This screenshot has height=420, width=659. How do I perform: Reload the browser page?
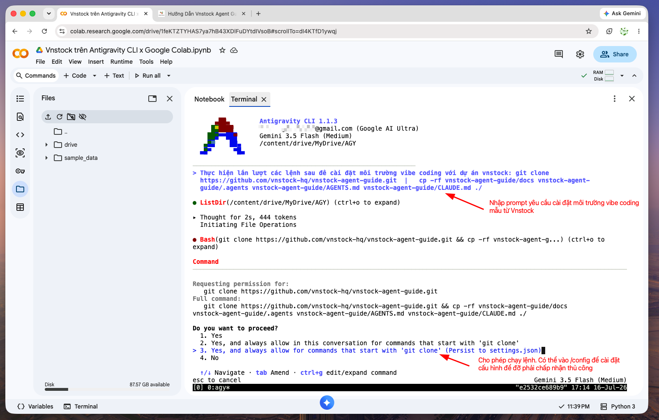tap(44, 31)
